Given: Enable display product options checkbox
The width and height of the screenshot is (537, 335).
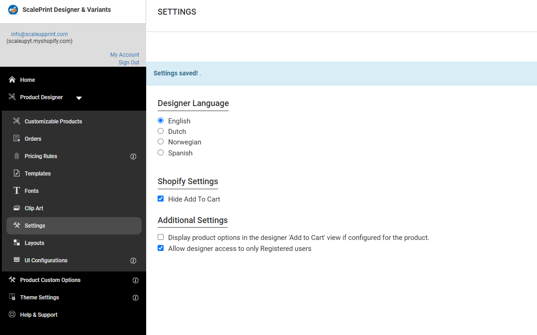Looking at the screenshot, I should 161,237.
